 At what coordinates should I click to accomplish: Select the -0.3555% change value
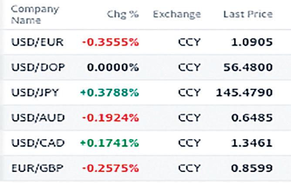[x=110, y=42]
